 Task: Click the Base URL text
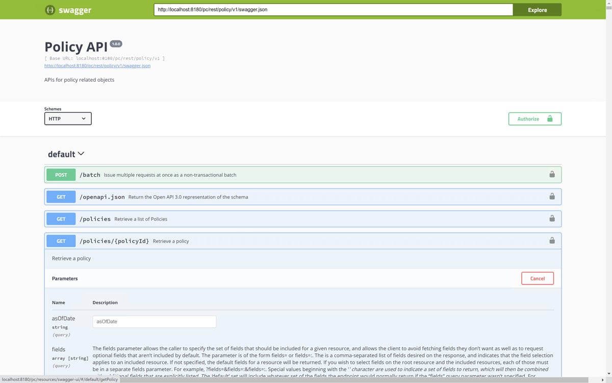105,58
